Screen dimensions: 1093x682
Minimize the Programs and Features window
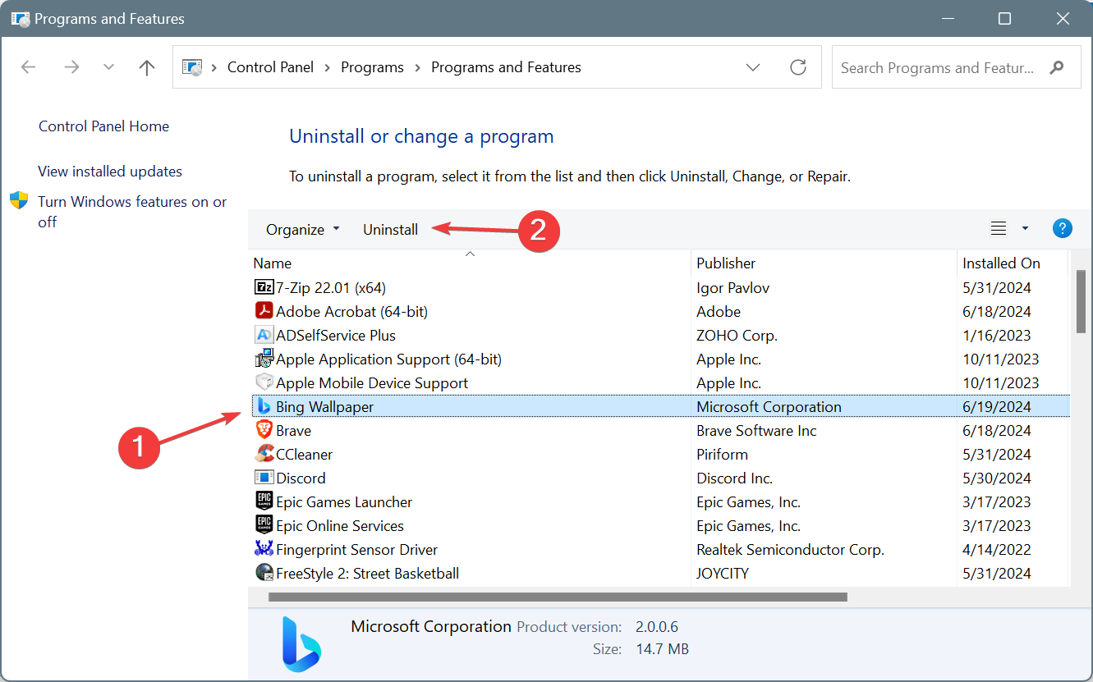click(950, 18)
